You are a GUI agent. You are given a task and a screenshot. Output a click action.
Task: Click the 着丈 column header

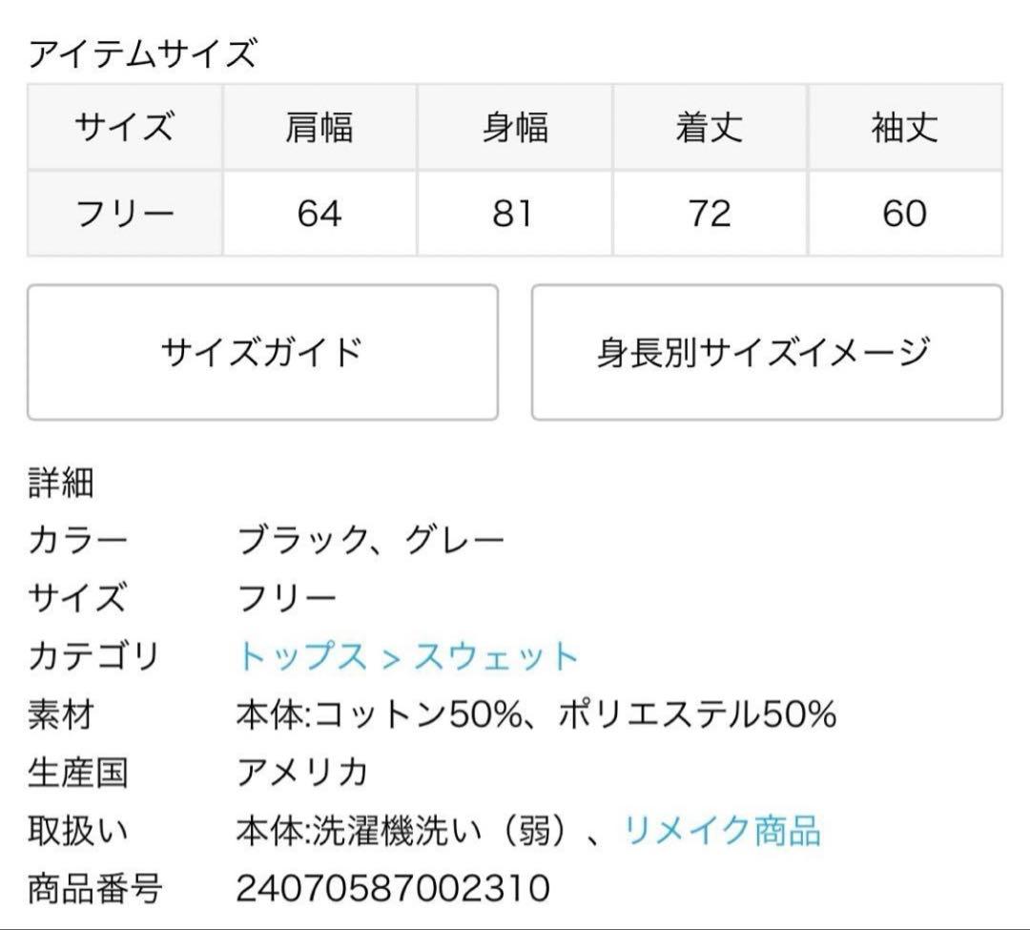click(x=710, y=128)
